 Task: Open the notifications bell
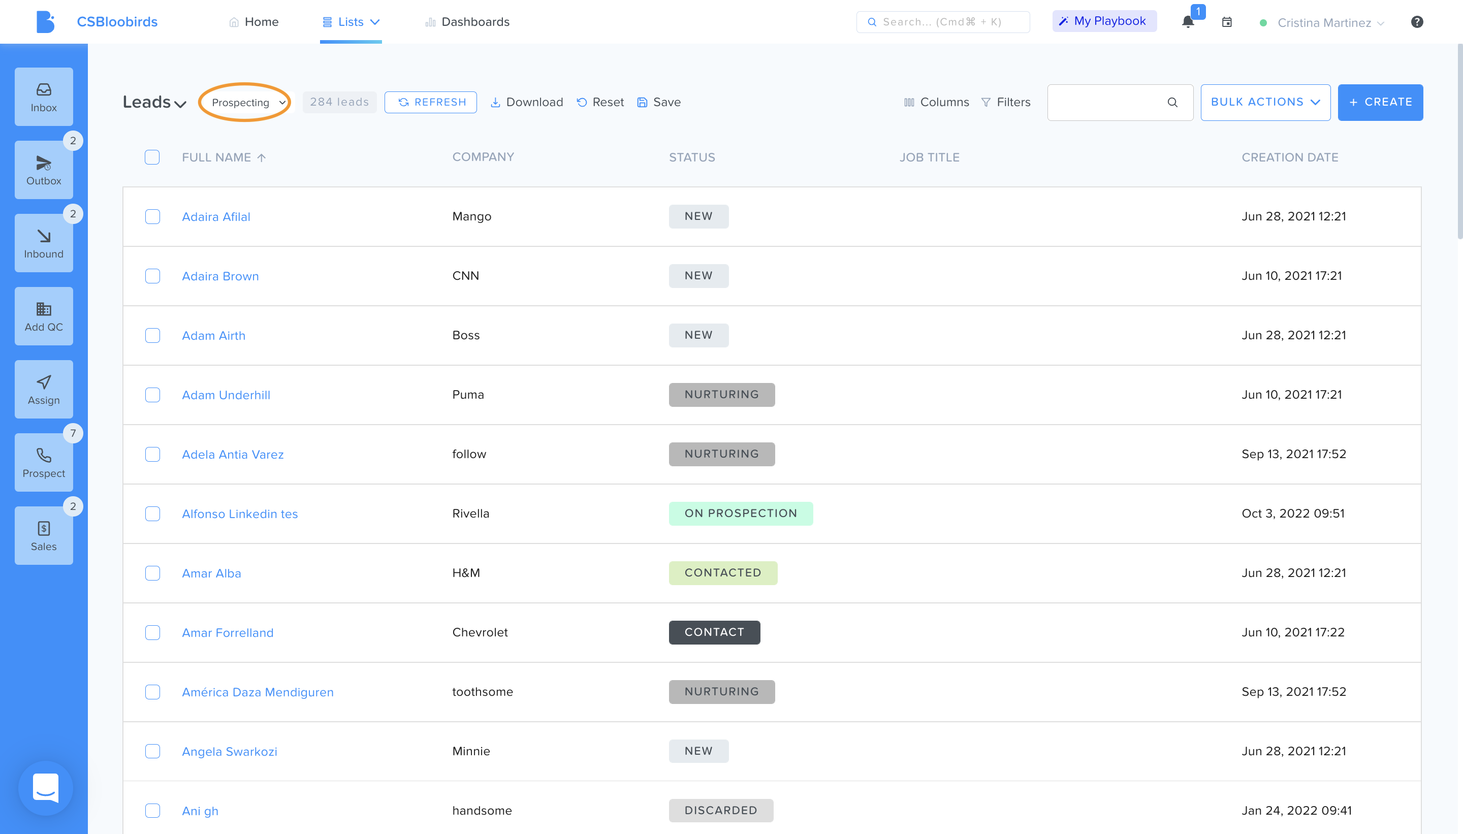pyautogui.click(x=1188, y=22)
